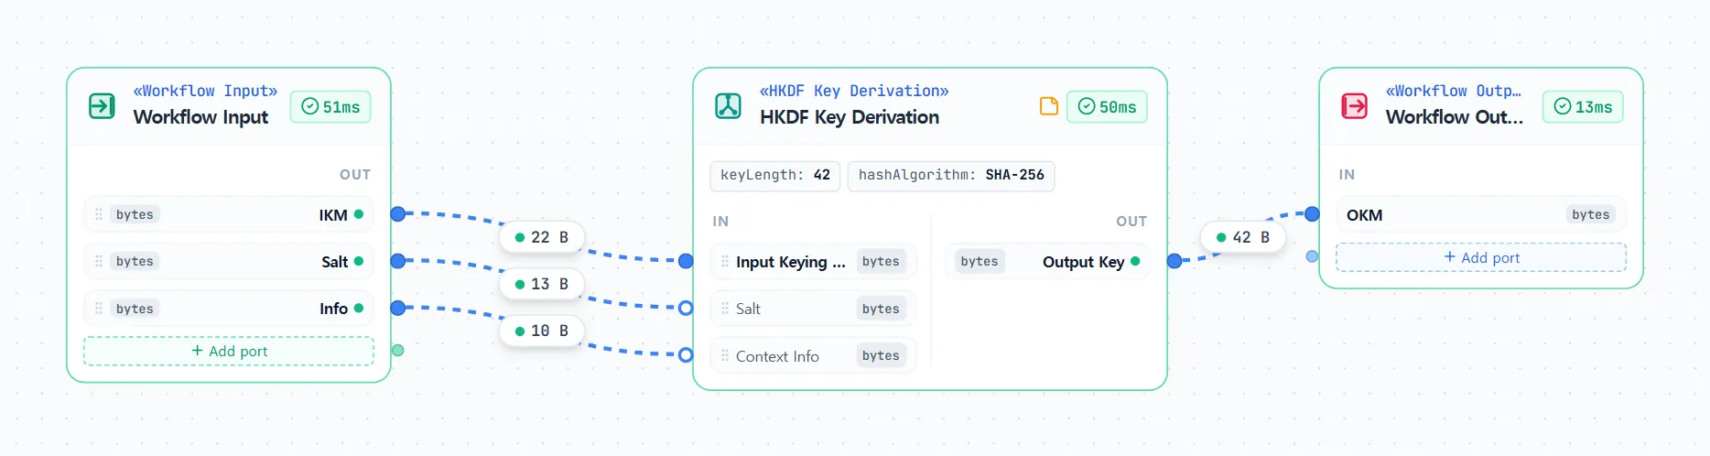Select the OKM port label

[1364, 215]
